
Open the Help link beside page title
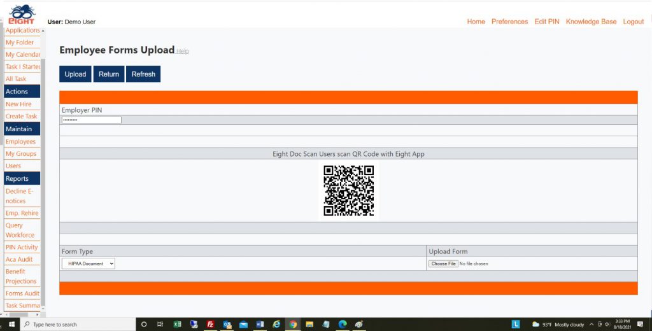coord(183,51)
